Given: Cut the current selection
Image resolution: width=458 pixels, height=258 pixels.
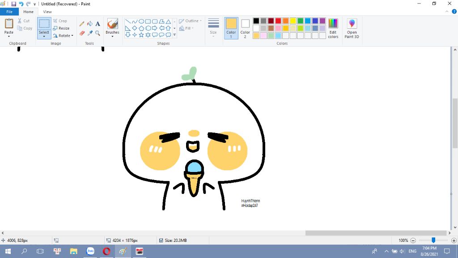Looking at the screenshot, I should 24,21.
